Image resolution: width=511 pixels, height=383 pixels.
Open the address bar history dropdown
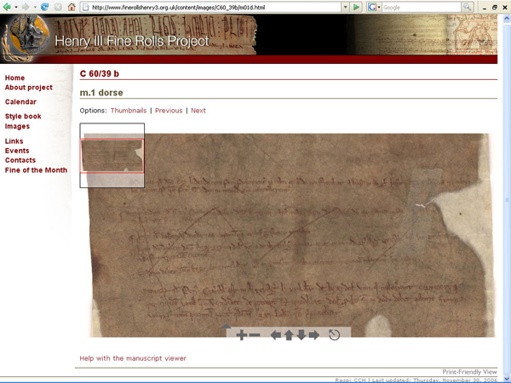tap(344, 7)
